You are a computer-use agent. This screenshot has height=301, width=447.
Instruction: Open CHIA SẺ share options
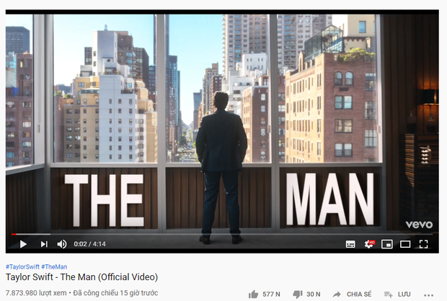click(359, 295)
